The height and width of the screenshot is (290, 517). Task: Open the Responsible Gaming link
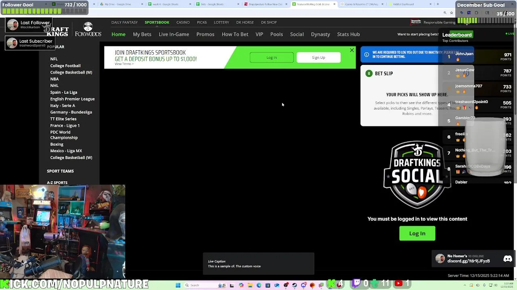coord(439,23)
